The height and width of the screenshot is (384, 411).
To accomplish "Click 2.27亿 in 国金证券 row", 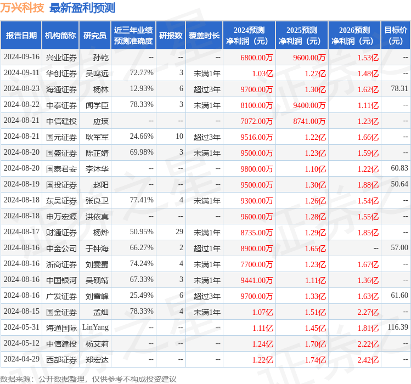I will tap(368, 312).
